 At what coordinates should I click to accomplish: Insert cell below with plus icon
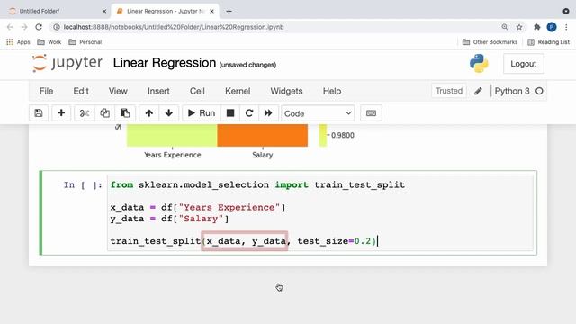click(61, 113)
